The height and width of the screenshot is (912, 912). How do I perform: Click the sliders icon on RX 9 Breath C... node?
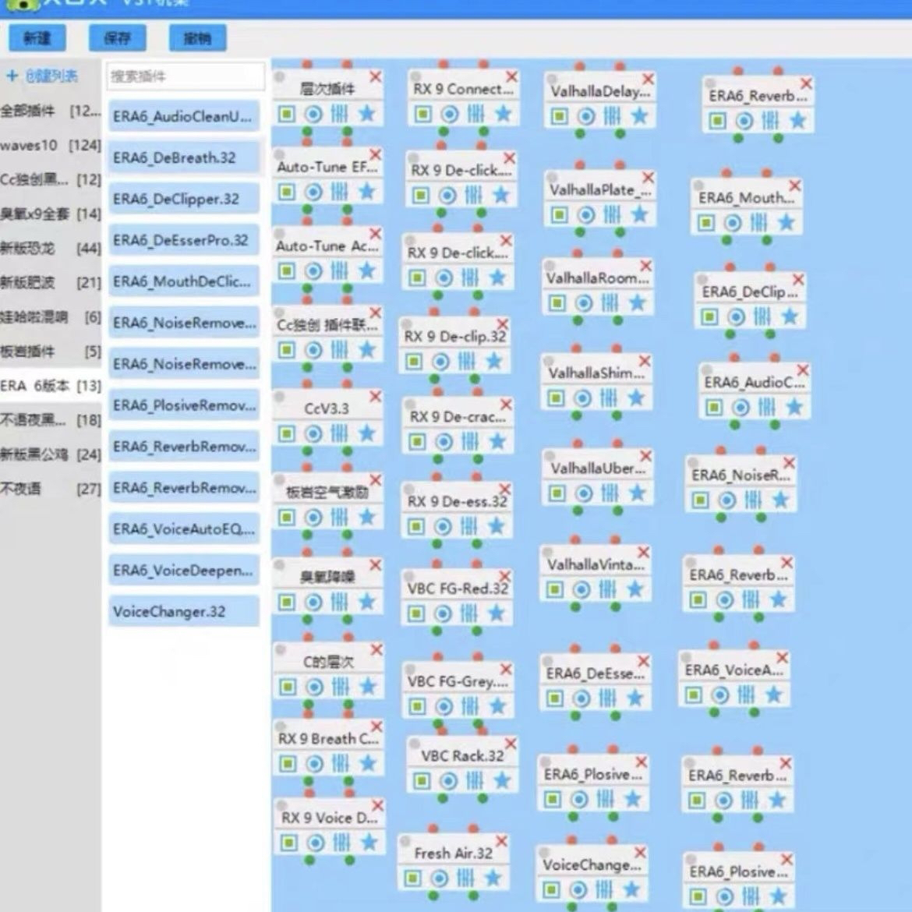(341, 763)
